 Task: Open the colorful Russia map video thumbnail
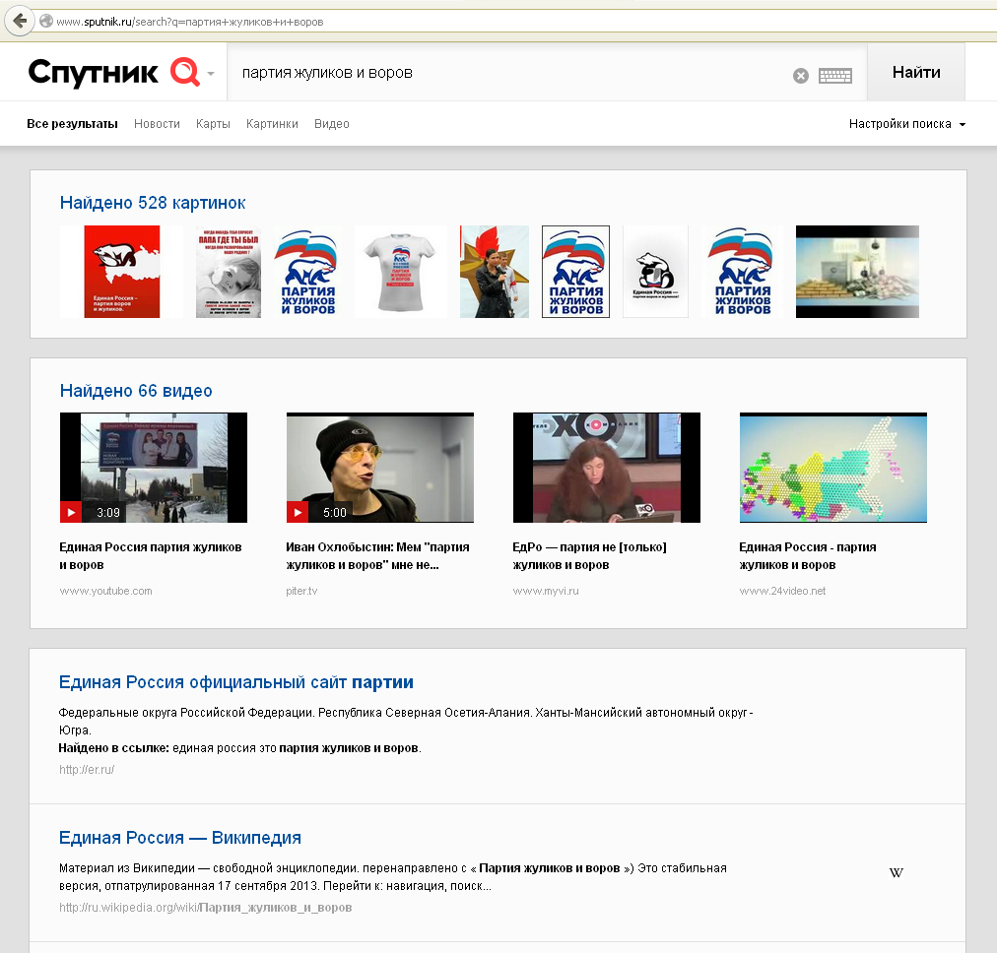click(x=832, y=468)
